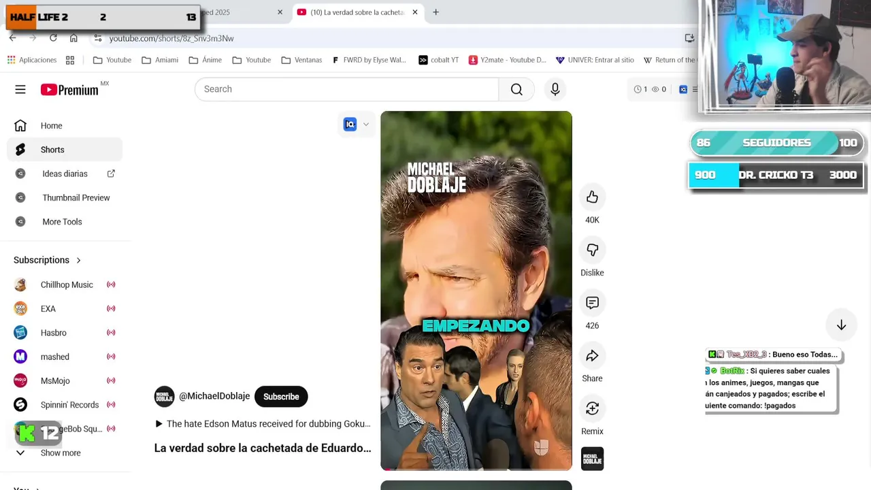Image resolution: width=871 pixels, height=490 pixels.
Task: Open Ventanas bookmark folder
Action: (x=301, y=60)
